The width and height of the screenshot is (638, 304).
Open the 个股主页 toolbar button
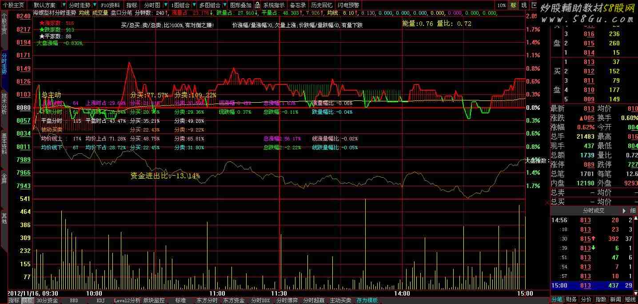(13, 5)
